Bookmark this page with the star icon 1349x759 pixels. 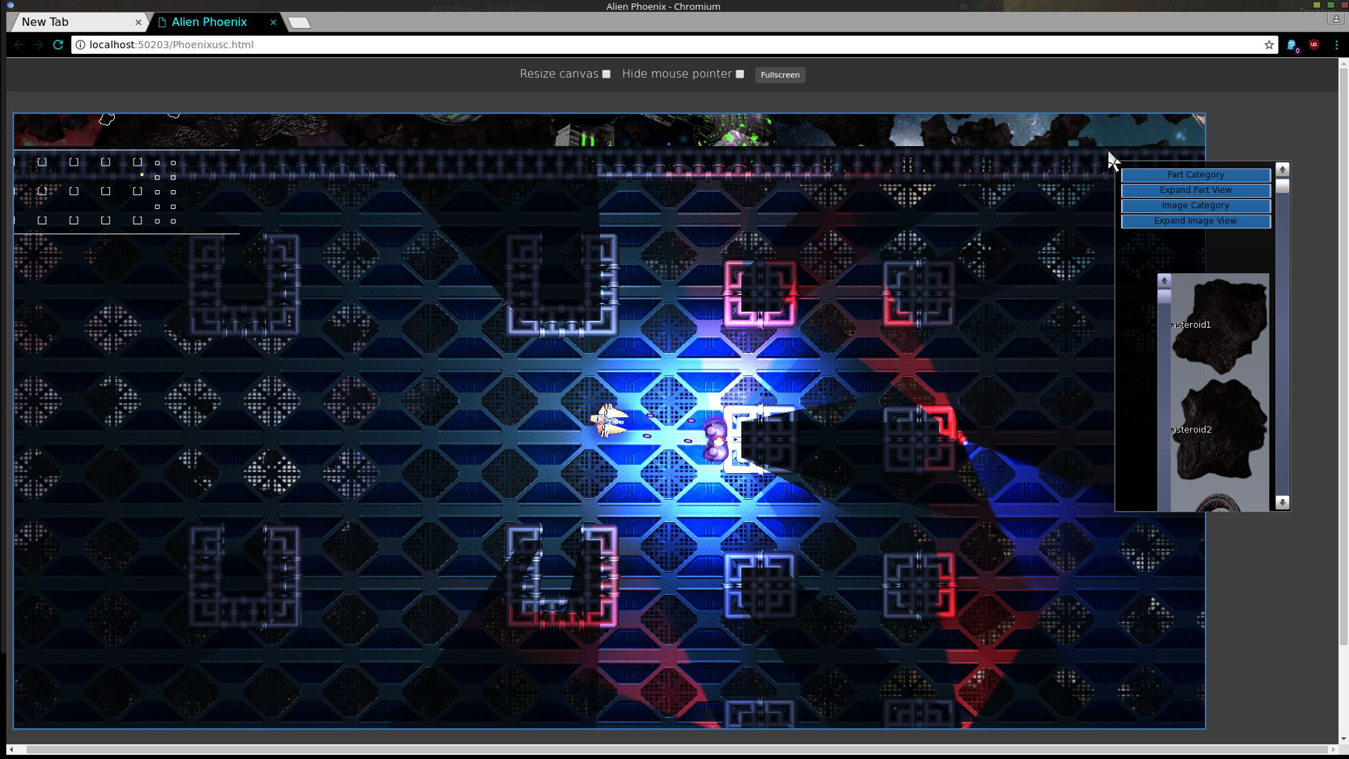(x=1269, y=45)
